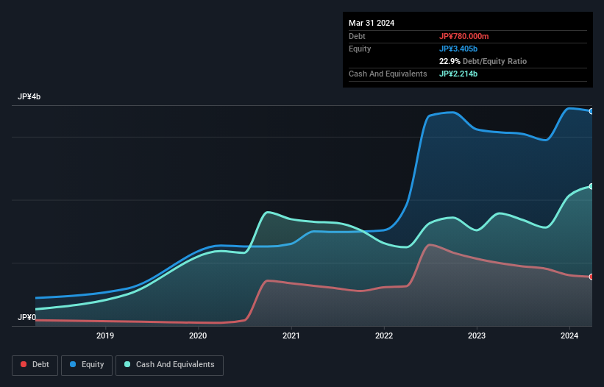Click the 2024 x-axis label
This screenshot has width=604, height=387.
569,335
